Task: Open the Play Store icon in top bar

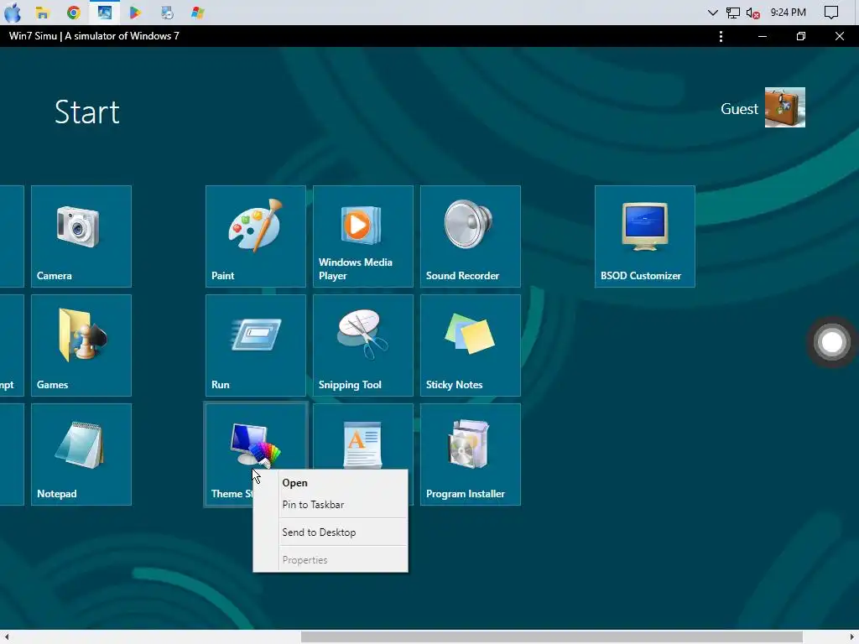Action: coord(135,12)
